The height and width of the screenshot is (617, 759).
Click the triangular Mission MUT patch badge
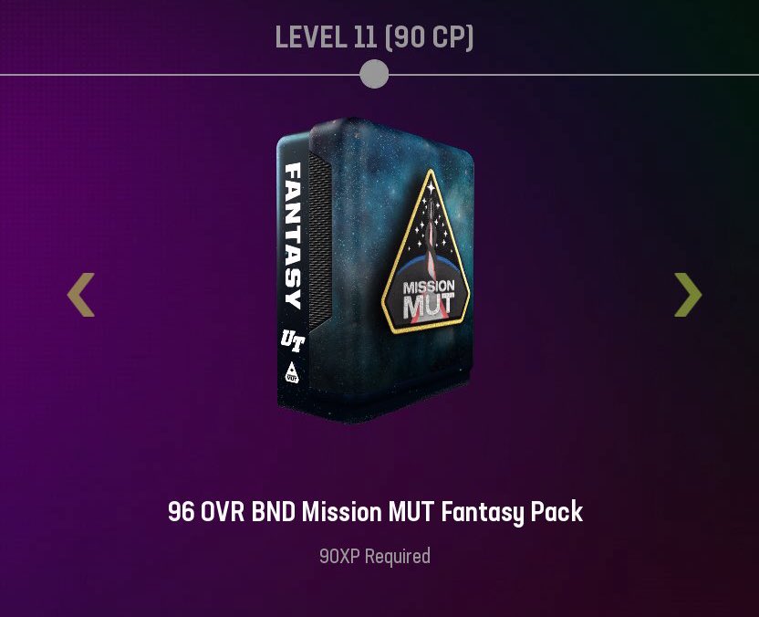pos(426,251)
